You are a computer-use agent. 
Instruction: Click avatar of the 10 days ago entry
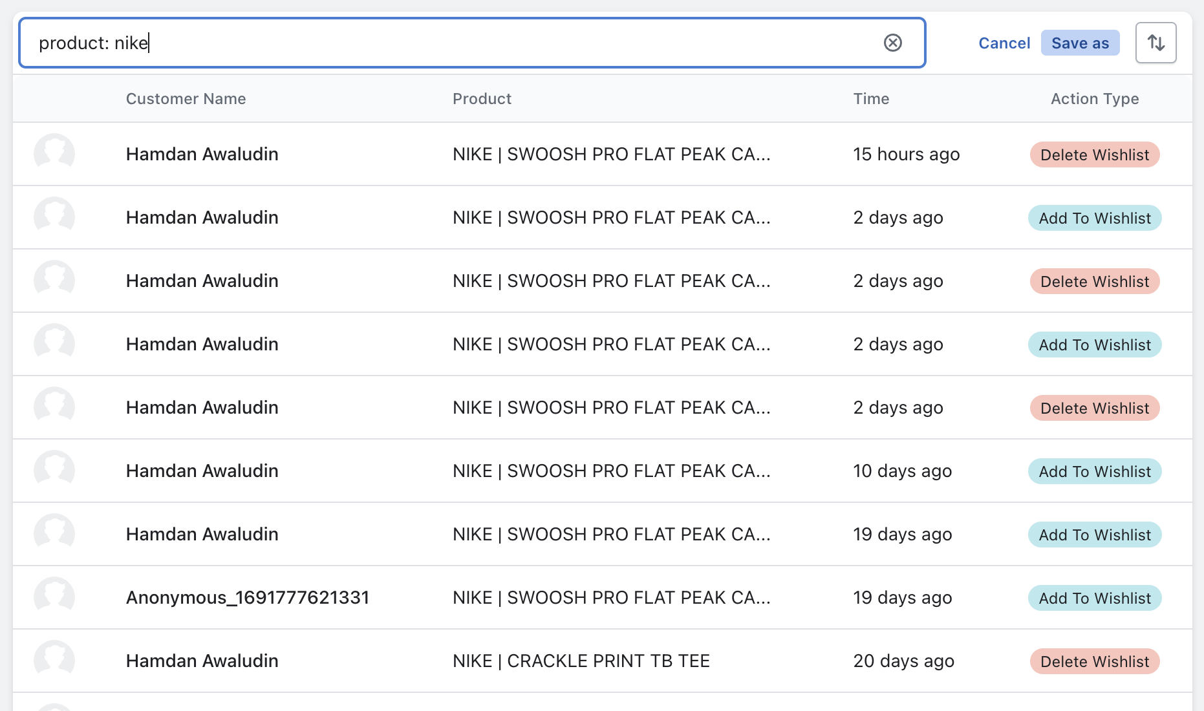click(x=54, y=471)
